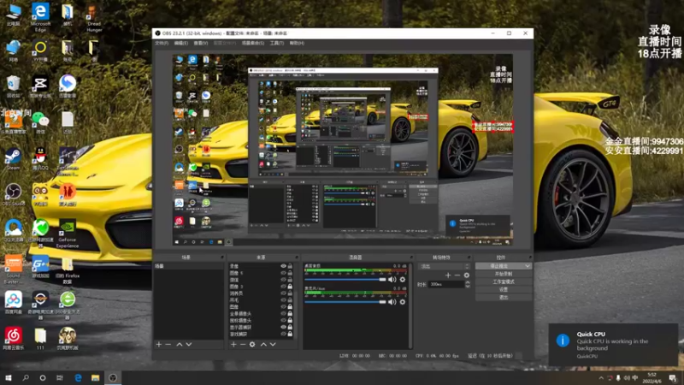This screenshot has height=385, width=684.
Task: Open source properties gear in Sources panel
Action: point(252,344)
